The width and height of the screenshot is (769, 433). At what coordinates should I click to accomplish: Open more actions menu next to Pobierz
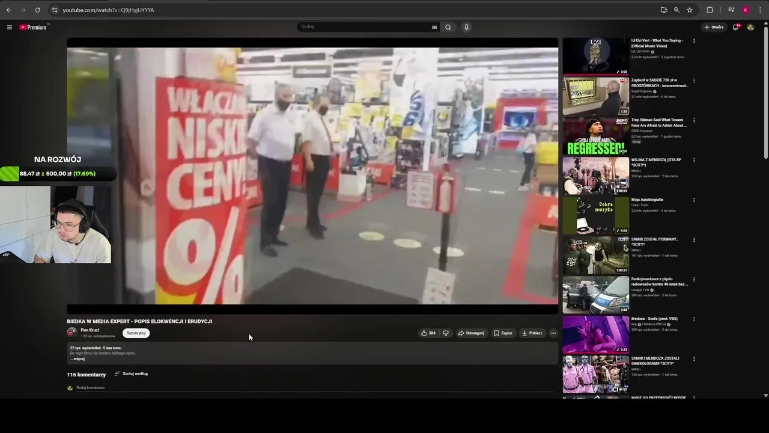(553, 333)
